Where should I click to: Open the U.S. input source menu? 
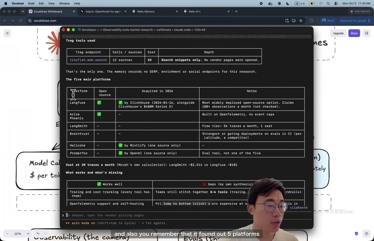pyautogui.click(x=300, y=4)
